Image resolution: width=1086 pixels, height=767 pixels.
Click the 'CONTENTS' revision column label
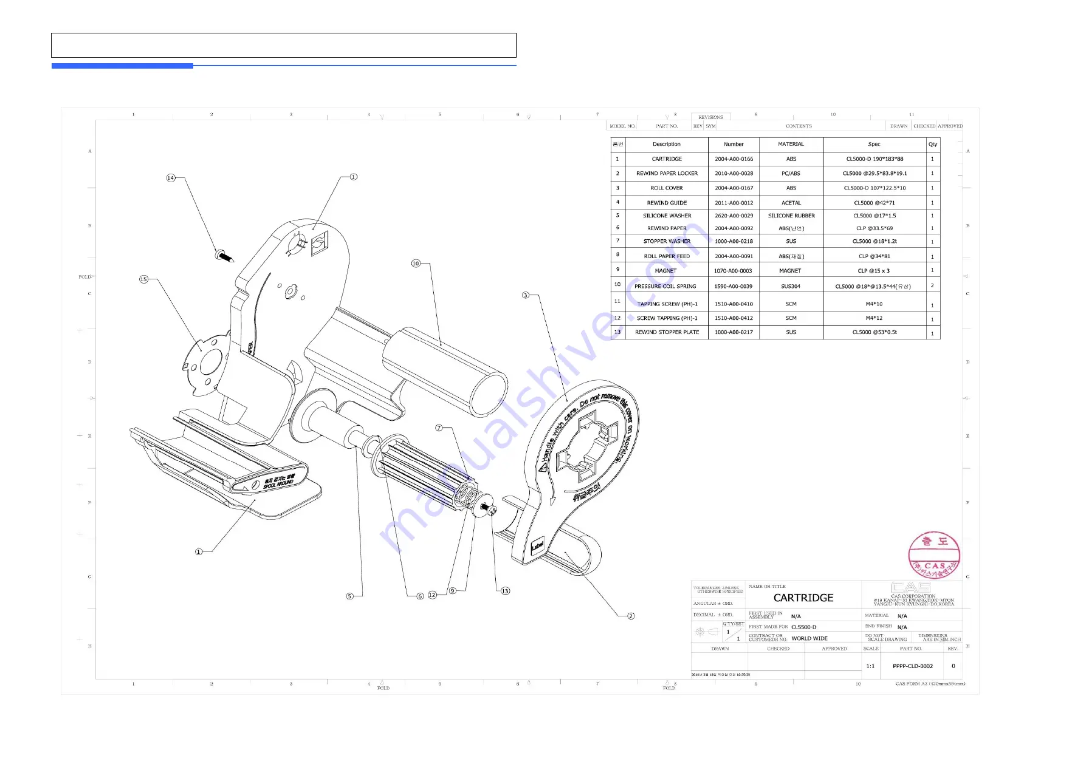point(799,126)
